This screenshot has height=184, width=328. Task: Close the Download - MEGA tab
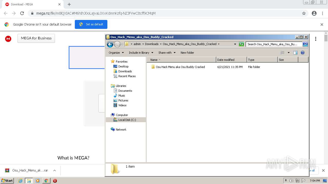pos(59,4)
